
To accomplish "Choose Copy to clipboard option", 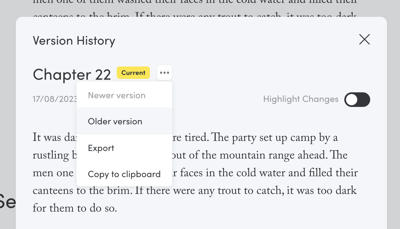I will 124,174.
